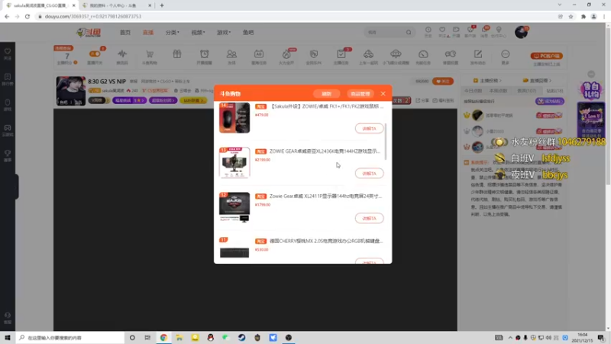This screenshot has height=344, width=611.
Task: Expand the 分类 dropdown menu
Action: (172, 32)
